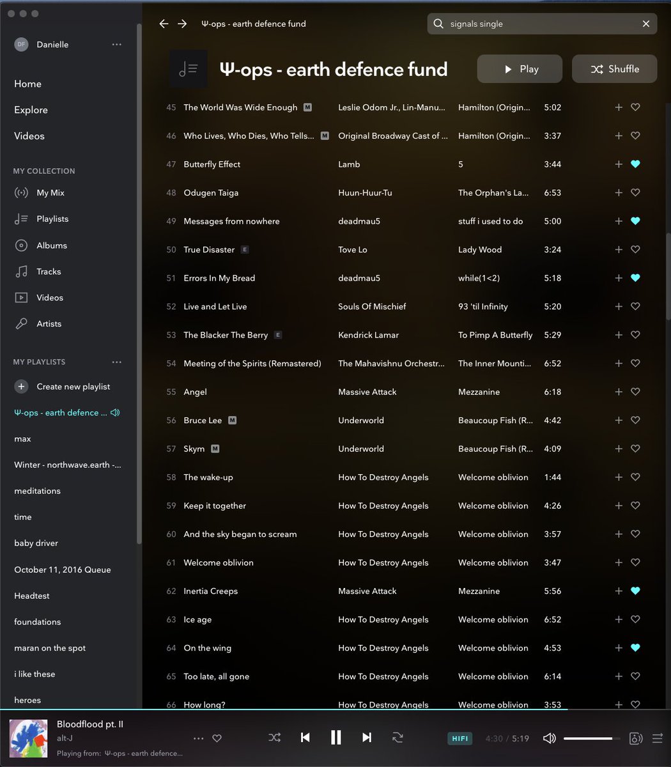This screenshot has height=767, width=671.
Task: Unfavorite 'On the wing' heart
Action: coord(635,648)
